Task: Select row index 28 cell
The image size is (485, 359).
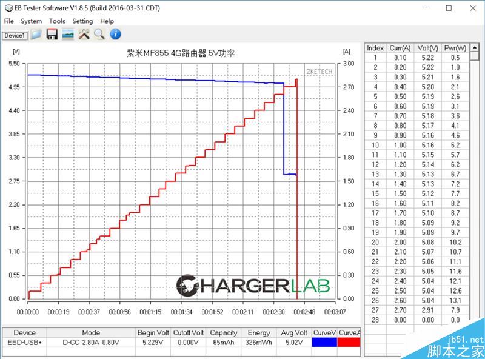Action: pyautogui.click(x=375, y=320)
